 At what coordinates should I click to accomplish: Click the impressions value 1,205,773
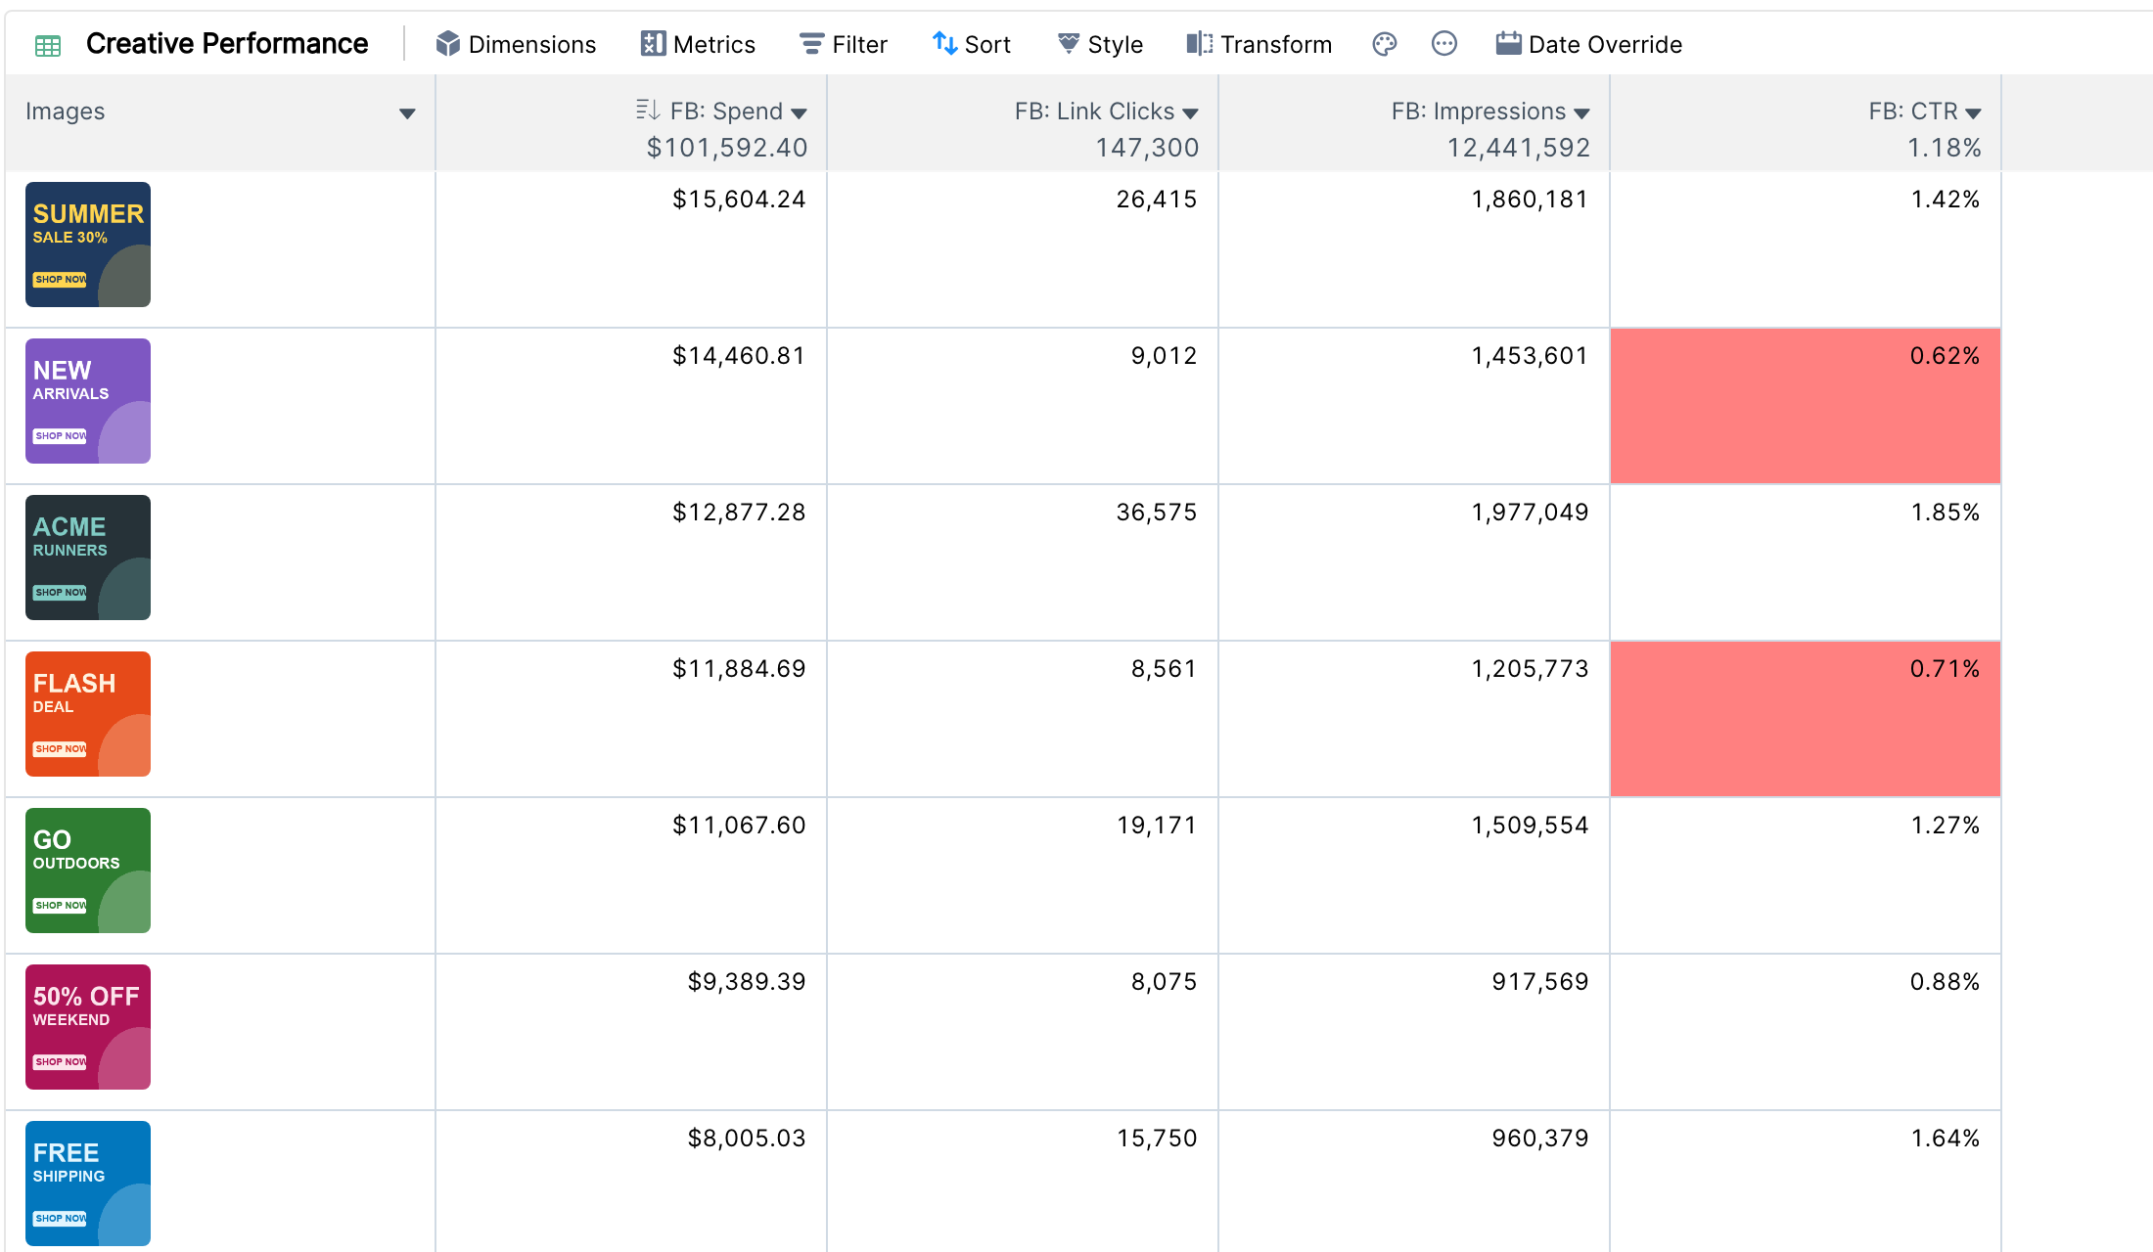coord(1531,669)
